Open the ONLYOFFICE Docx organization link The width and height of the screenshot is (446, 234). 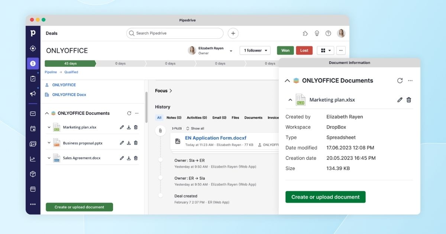69,95
